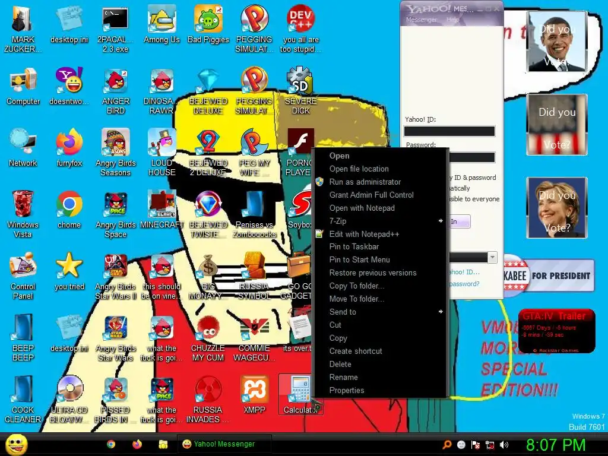The height and width of the screenshot is (456, 608).
Task: Switch to Yahoo! Messenger taskbar button
Action: point(224,444)
